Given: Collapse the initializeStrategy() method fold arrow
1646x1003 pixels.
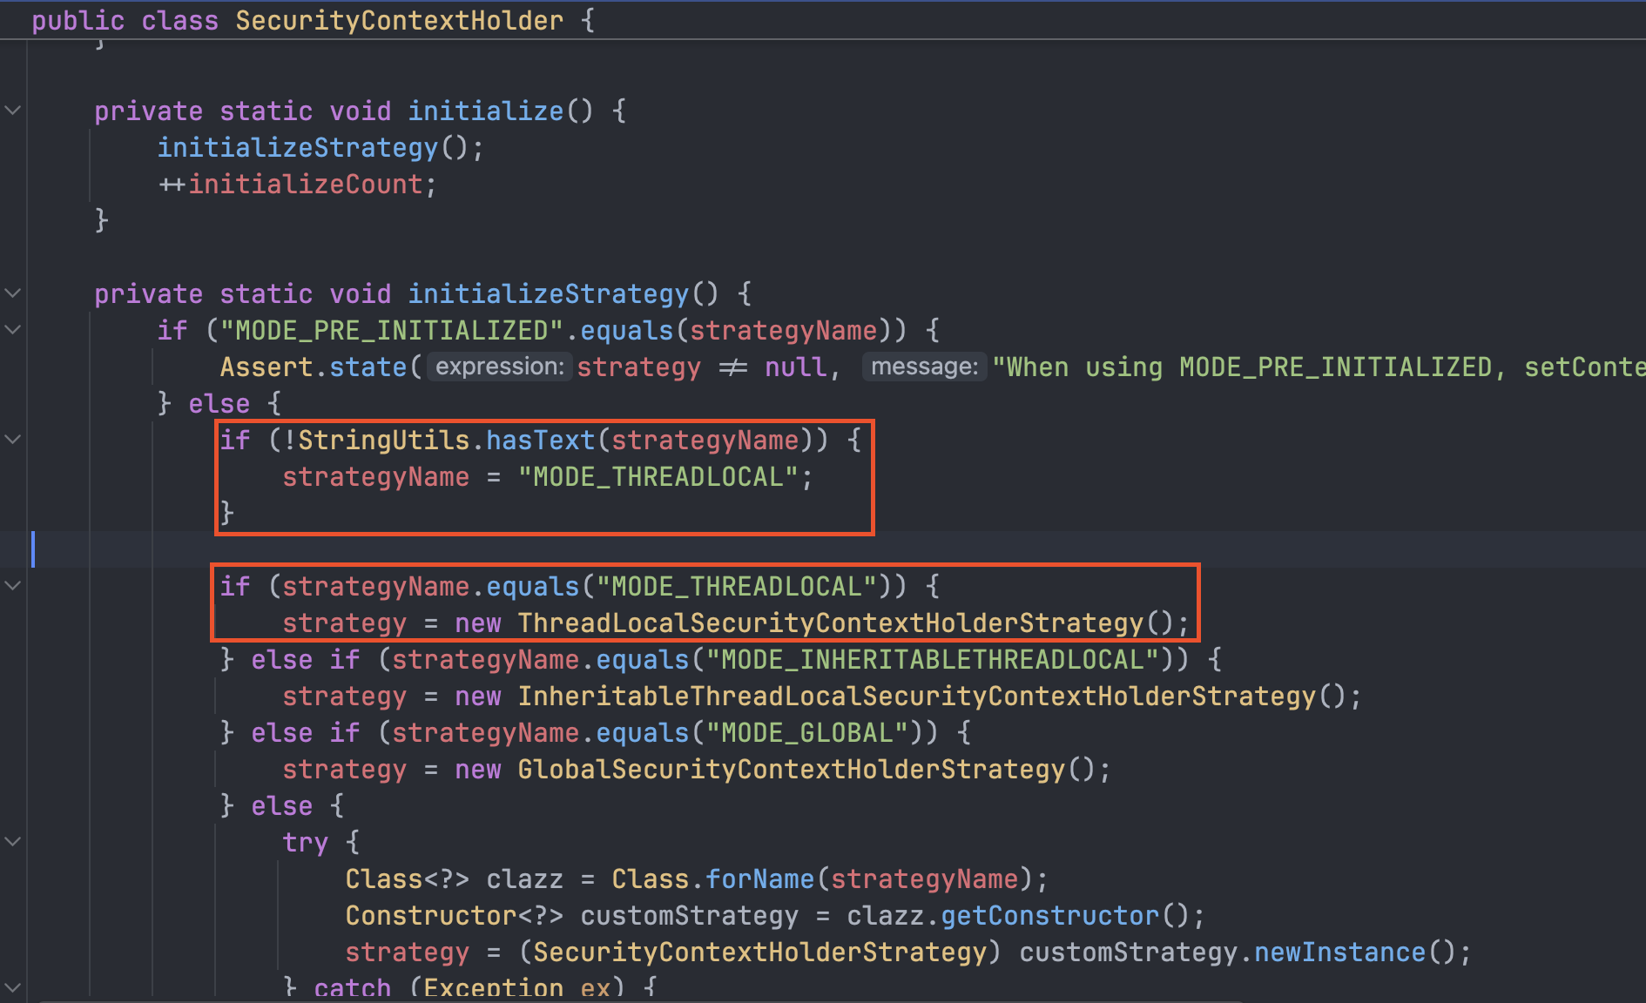Looking at the screenshot, I should pyautogui.click(x=13, y=293).
